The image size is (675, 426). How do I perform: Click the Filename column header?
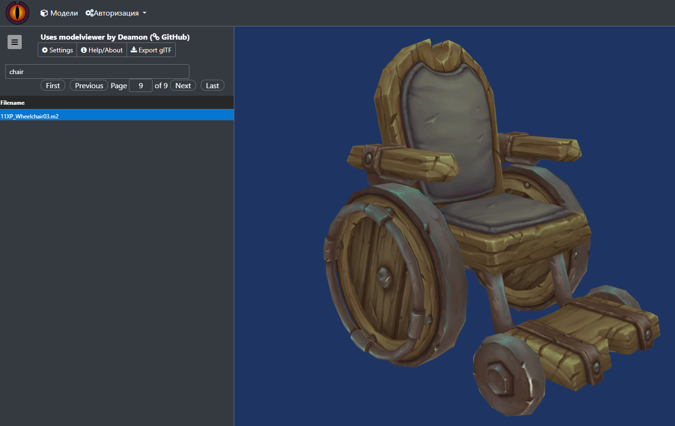pyautogui.click(x=13, y=103)
